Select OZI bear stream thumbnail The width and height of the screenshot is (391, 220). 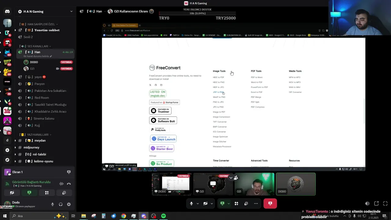(x=213, y=184)
